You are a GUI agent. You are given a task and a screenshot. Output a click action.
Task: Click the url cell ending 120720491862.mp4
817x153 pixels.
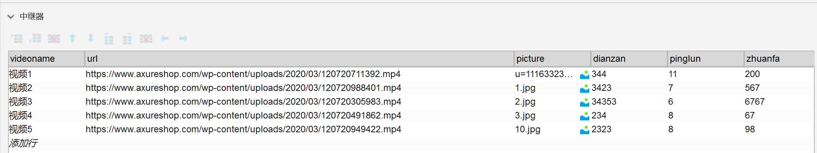(x=299, y=115)
